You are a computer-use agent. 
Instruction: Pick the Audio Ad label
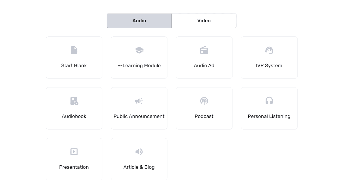(204, 65)
